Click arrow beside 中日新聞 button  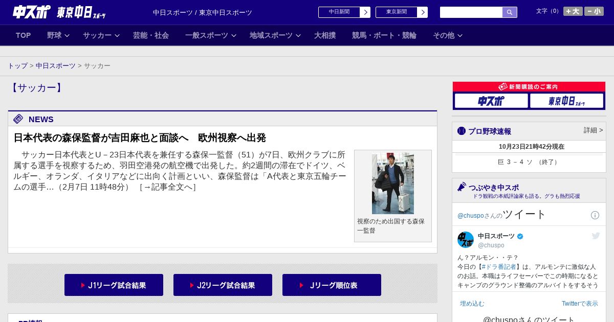[x=365, y=12]
